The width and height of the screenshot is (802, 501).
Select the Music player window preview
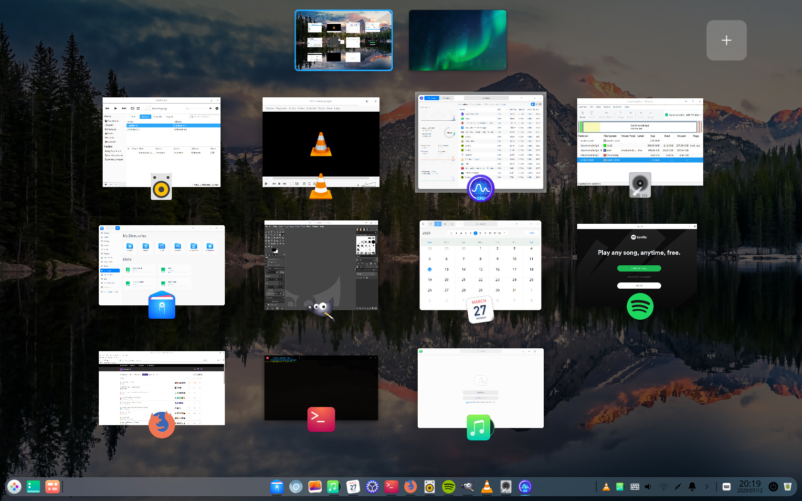(x=481, y=388)
